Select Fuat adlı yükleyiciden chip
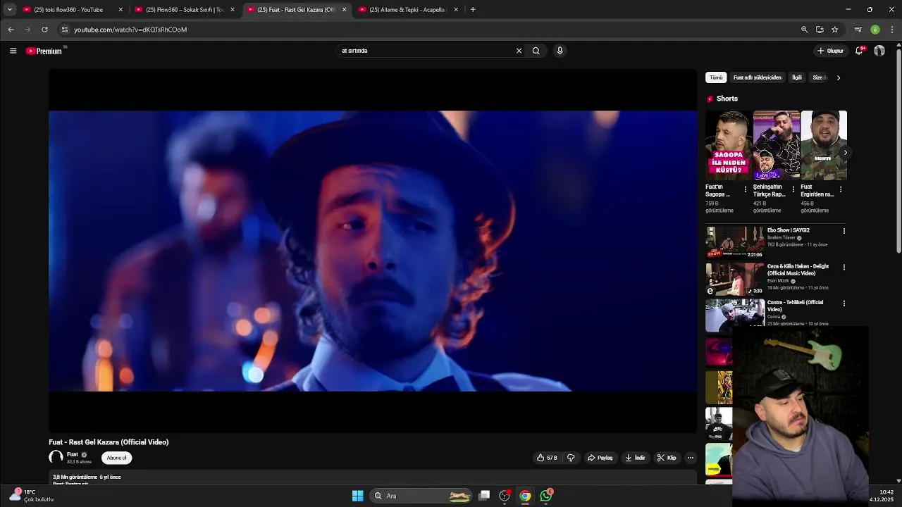 758,77
